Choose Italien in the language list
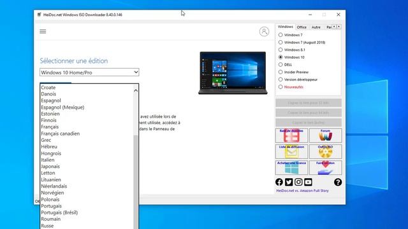 tap(87, 160)
